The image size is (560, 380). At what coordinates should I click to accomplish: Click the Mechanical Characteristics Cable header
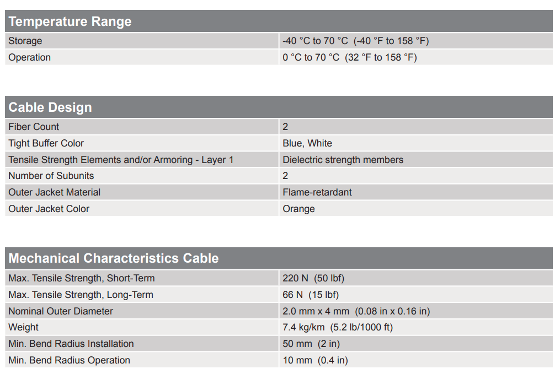click(x=114, y=258)
